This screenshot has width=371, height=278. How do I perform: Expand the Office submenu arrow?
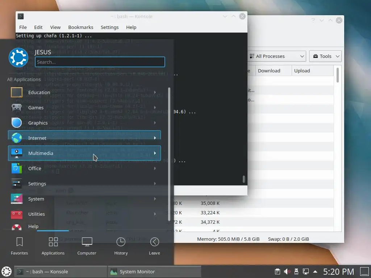point(155,168)
